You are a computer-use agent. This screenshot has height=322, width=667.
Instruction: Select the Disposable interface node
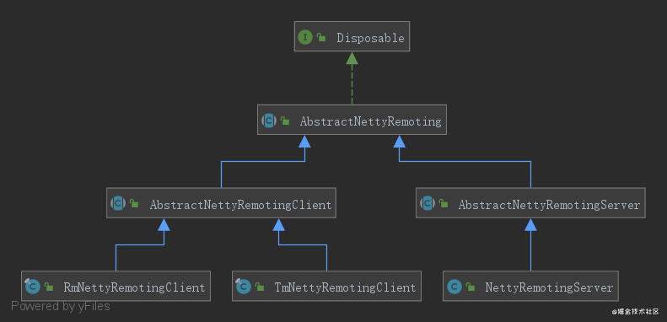pos(352,36)
